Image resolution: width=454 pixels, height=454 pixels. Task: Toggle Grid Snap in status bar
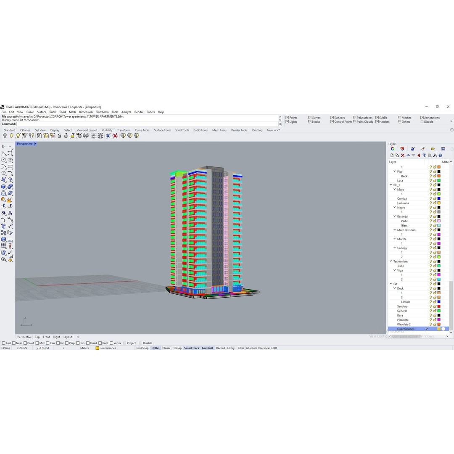pos(143,348)
